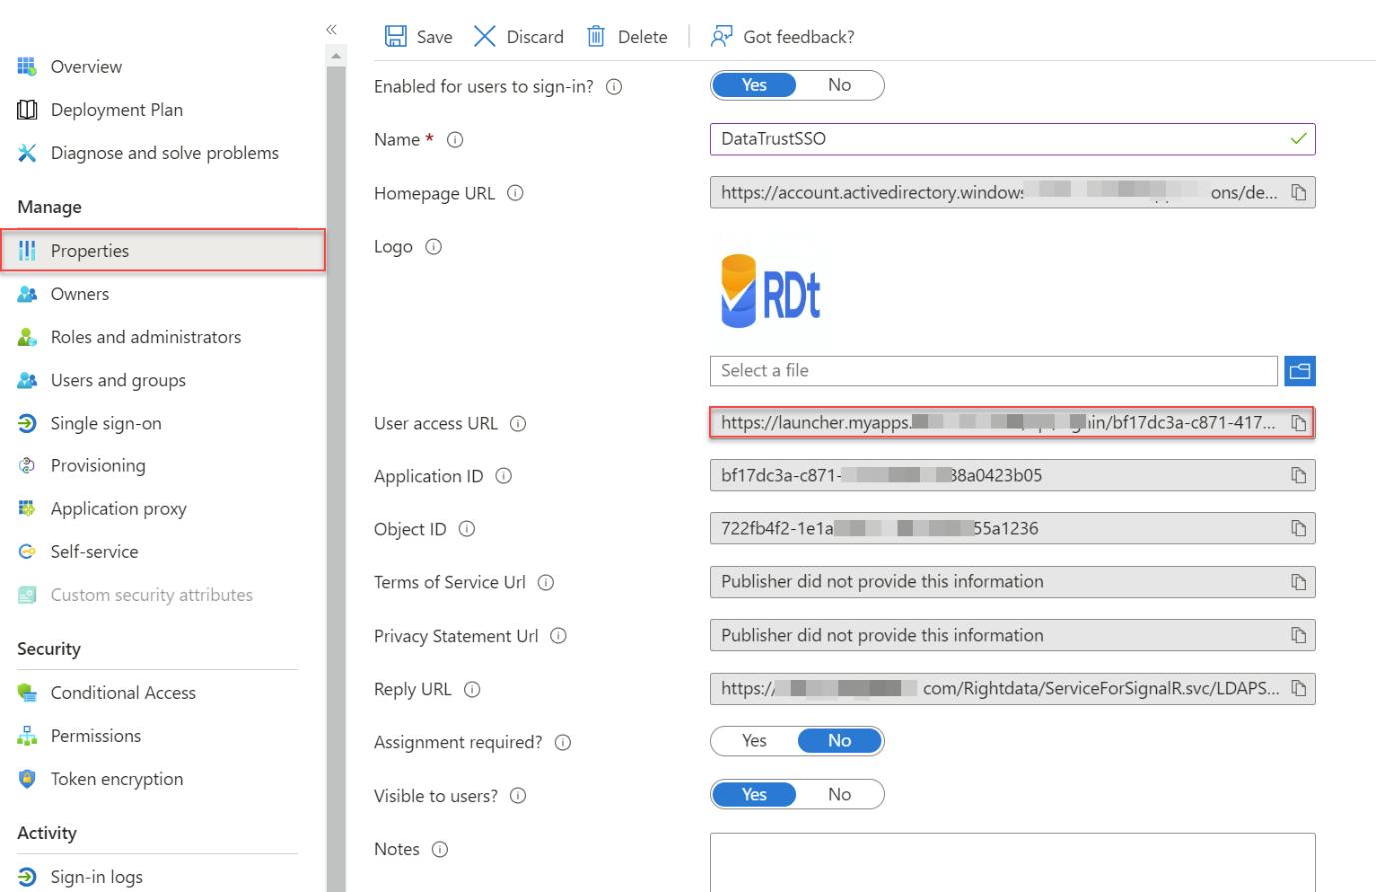Set Enabled for users to sign-in to No
1376x892 pixels.
coord(840,85)
